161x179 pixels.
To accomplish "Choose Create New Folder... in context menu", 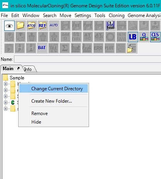I will (53, 101).
